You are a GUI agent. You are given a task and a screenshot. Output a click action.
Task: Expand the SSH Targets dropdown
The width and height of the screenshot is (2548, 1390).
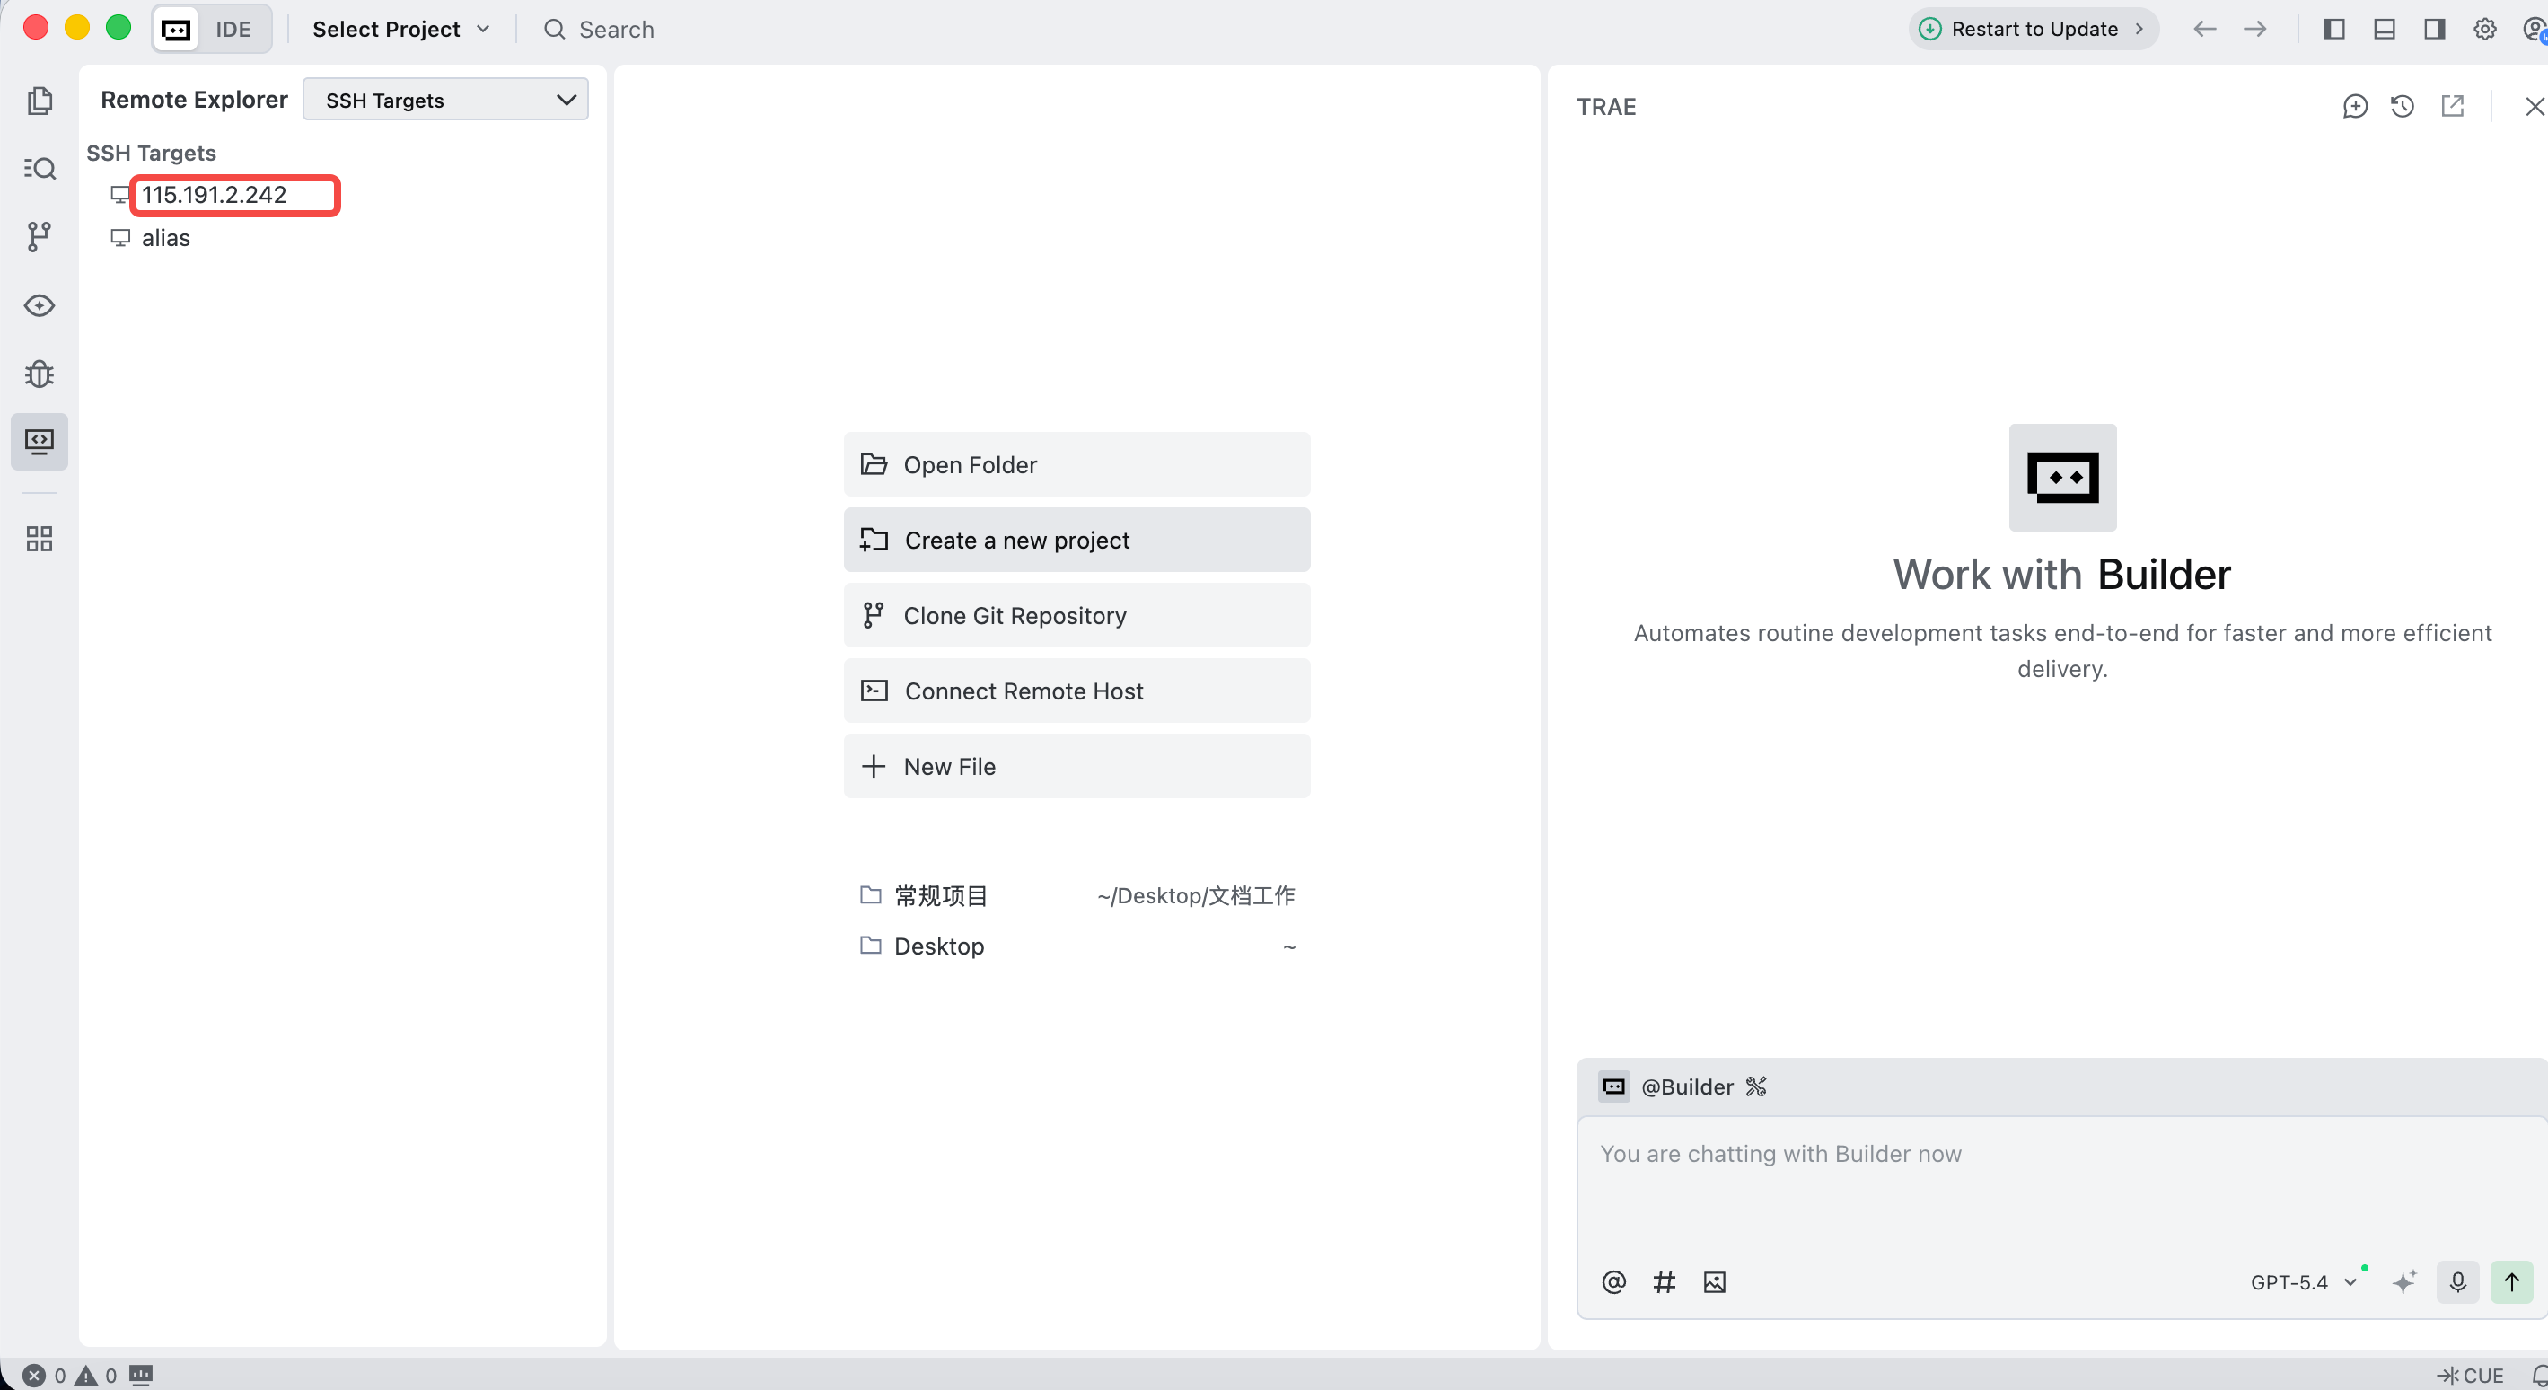pos(445,100)
